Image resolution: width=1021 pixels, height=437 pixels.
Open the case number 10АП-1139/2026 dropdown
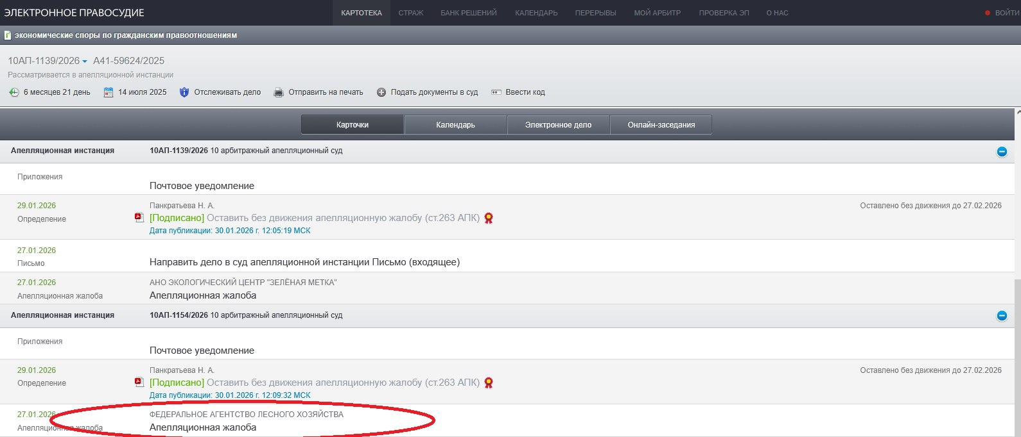85,62
